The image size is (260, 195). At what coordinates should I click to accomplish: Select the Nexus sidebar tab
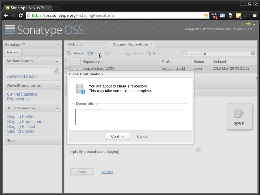point(13,52)
